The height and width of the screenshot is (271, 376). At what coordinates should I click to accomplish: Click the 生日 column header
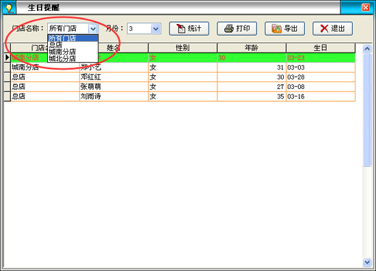[321, 48]
